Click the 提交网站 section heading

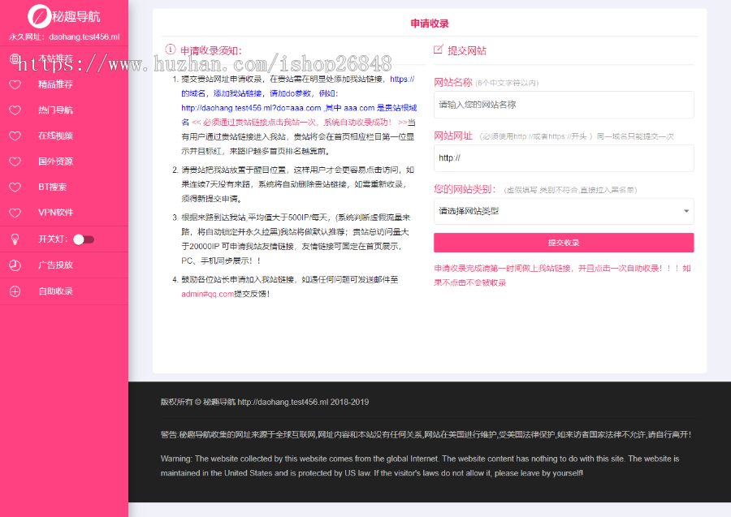coord(467,51)
